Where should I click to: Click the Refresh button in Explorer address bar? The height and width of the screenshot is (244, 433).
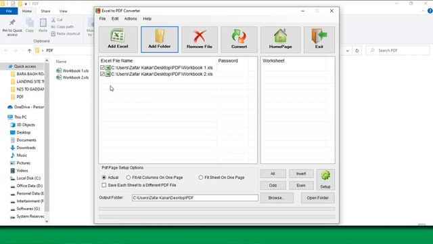click(357, 51)
